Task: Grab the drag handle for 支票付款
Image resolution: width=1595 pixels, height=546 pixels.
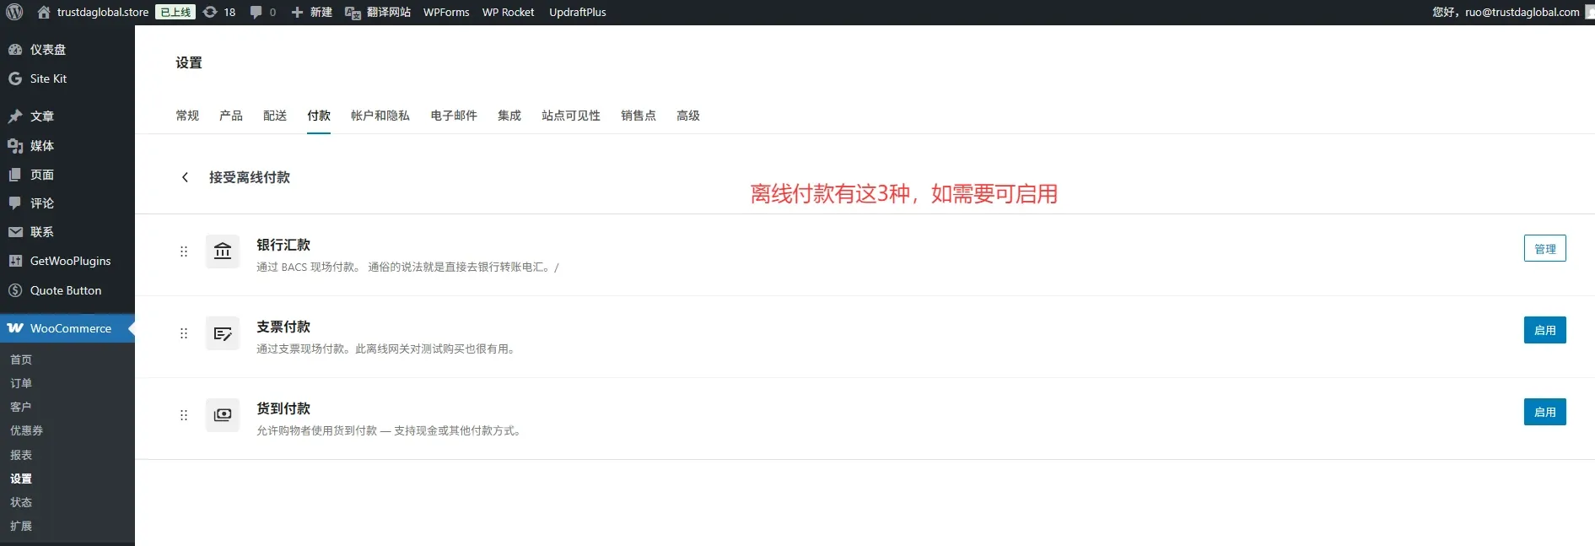Action: tap(184, 333)
